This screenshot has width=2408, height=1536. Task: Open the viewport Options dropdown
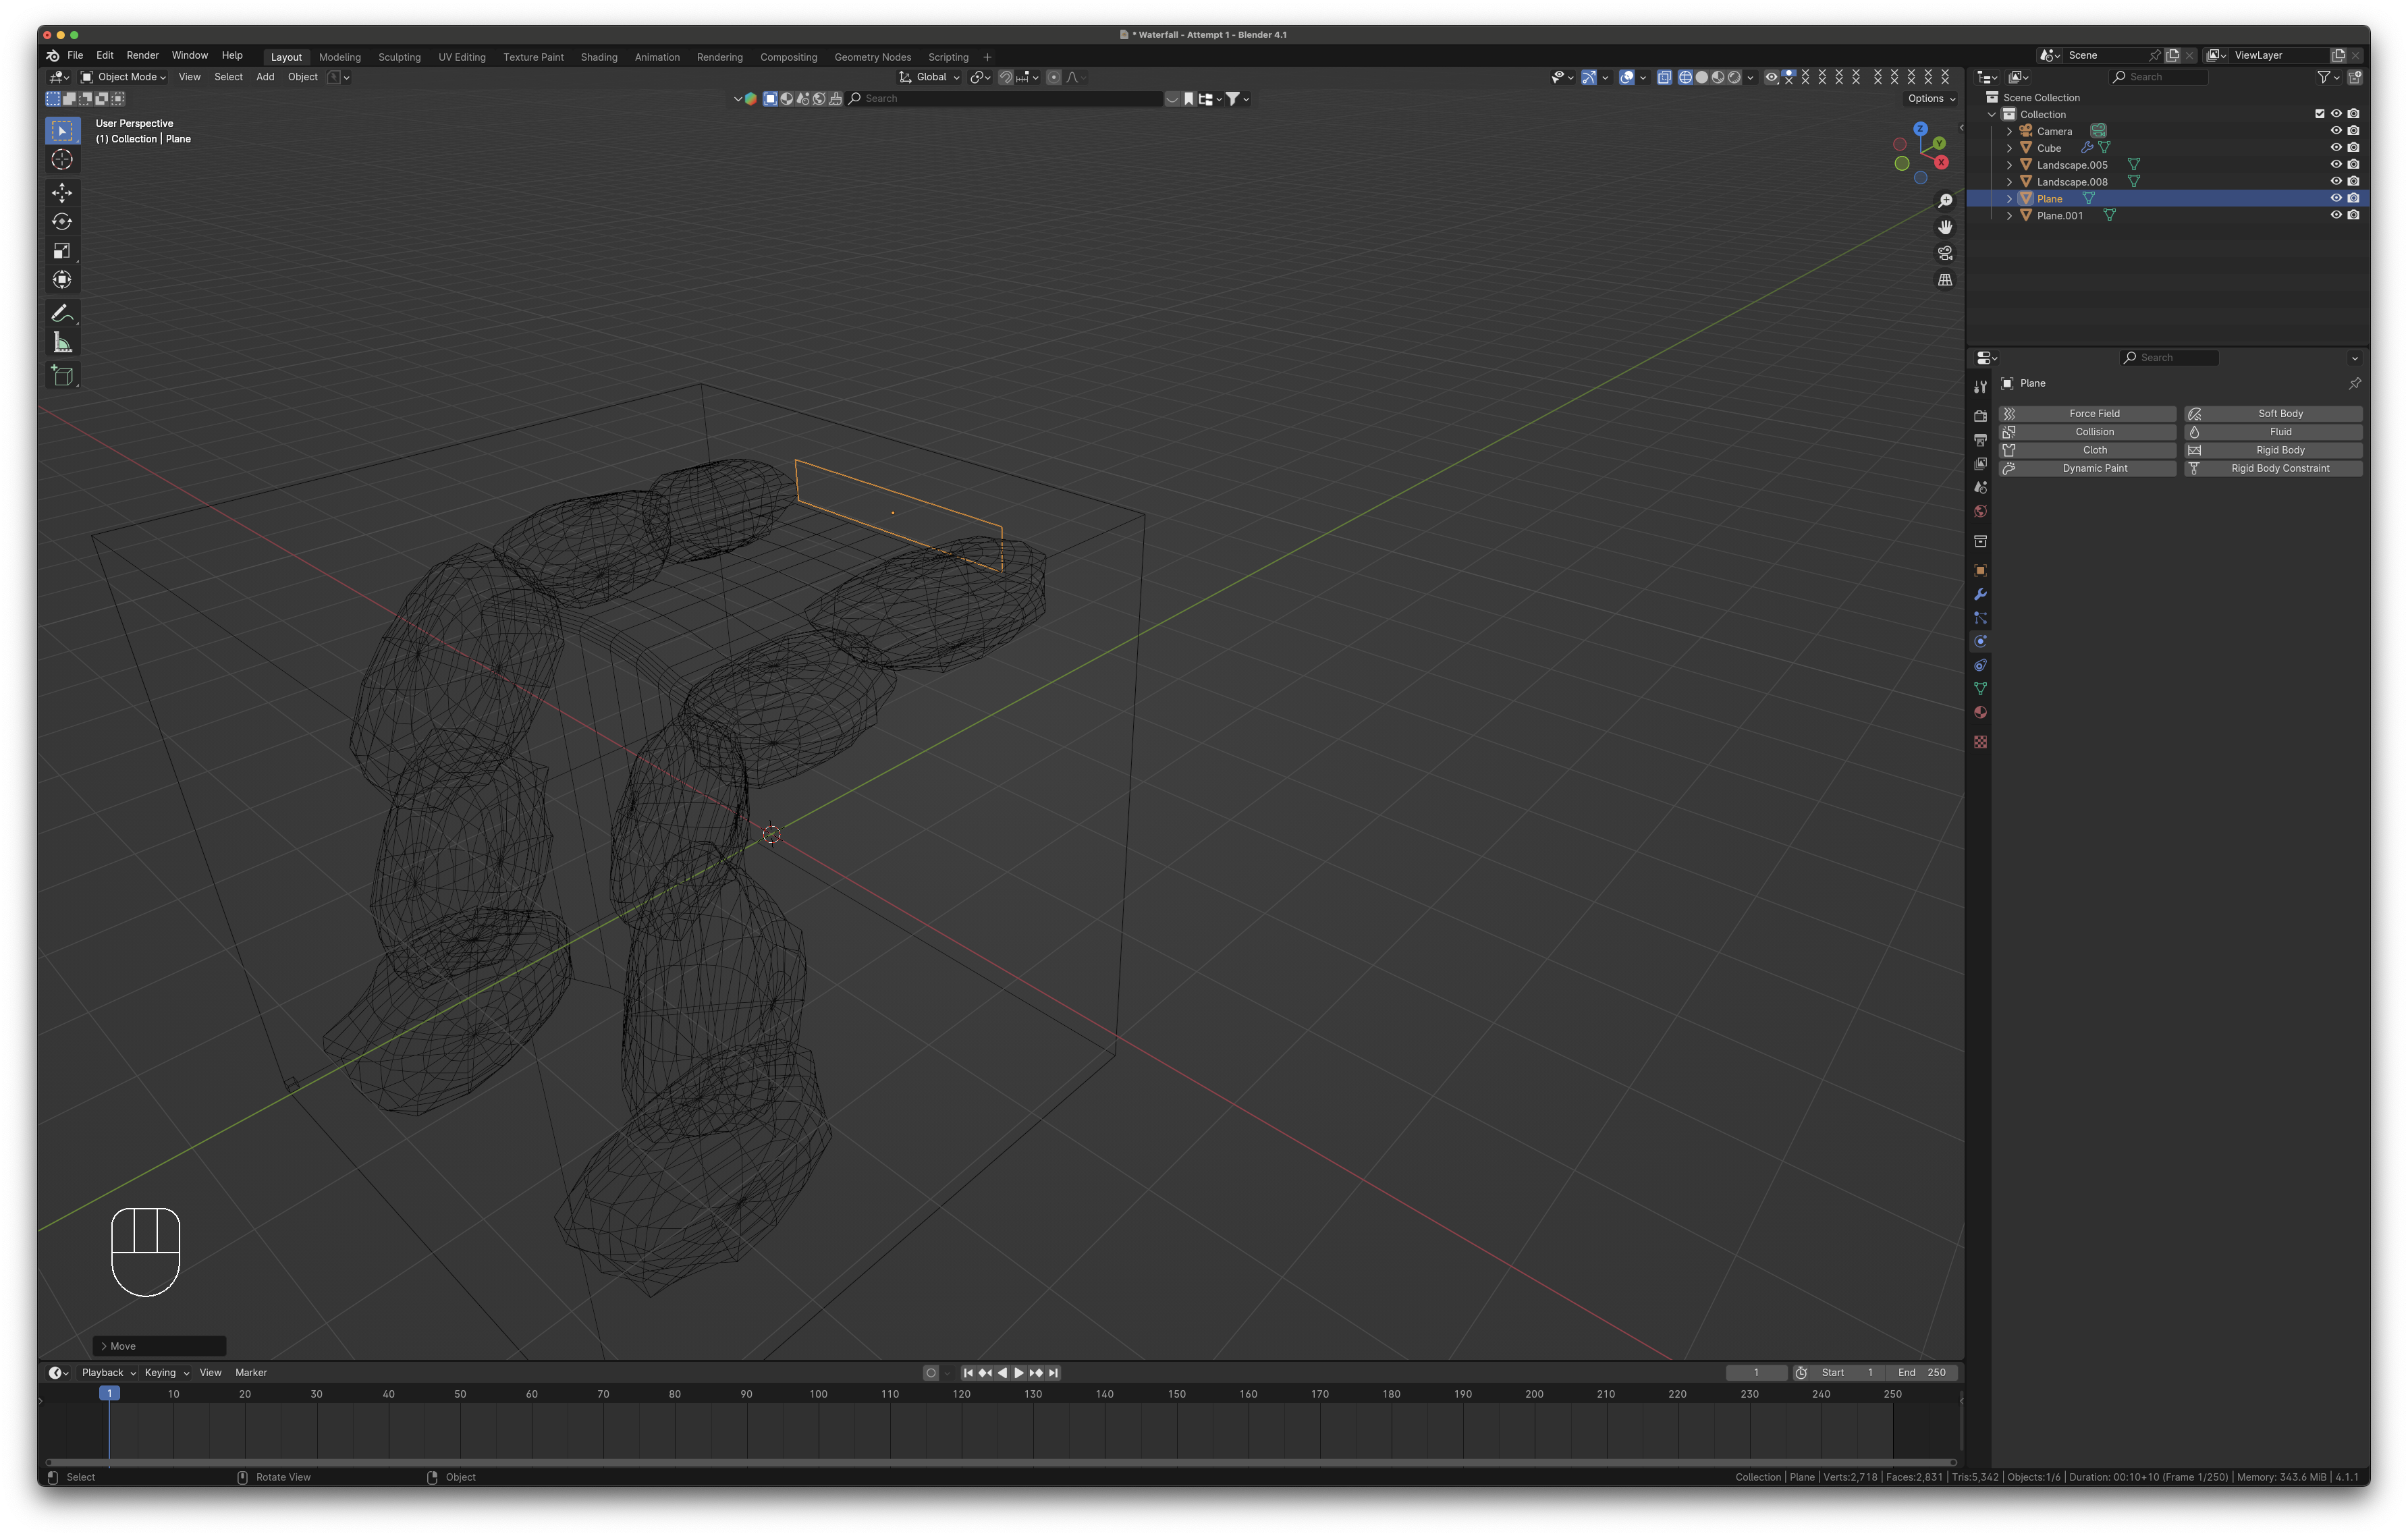[x=1931, y=99]
